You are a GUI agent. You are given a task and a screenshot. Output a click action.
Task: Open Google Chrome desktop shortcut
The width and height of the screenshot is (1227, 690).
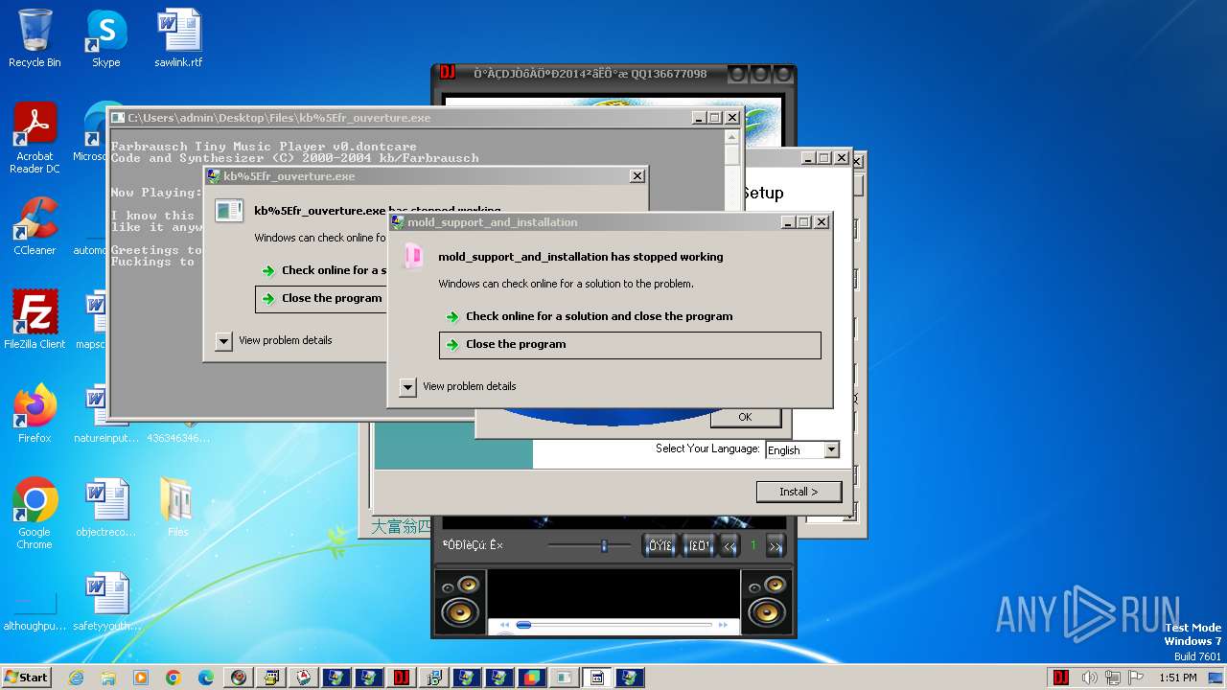[35, 514]
